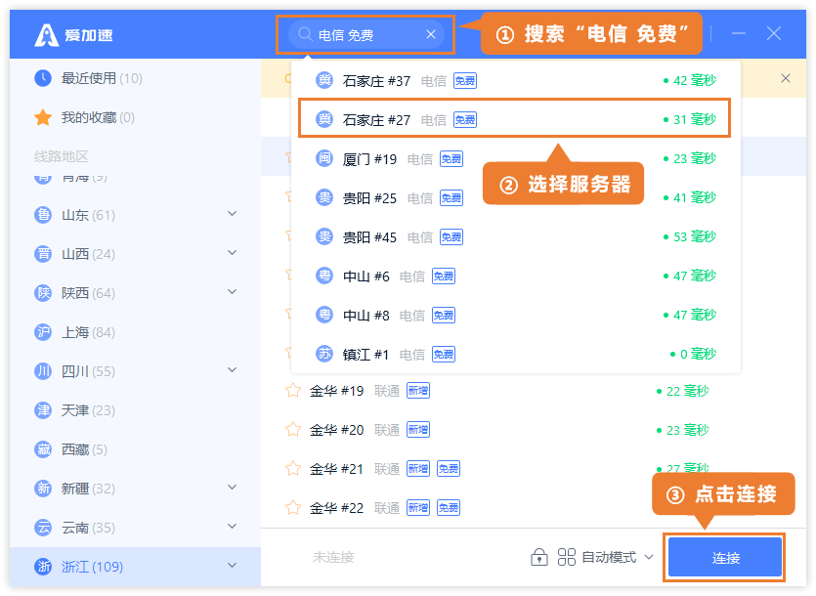
Task: Click the 川 badge icon for 四川
Action: pyautogui.click(x=43, y=371)
